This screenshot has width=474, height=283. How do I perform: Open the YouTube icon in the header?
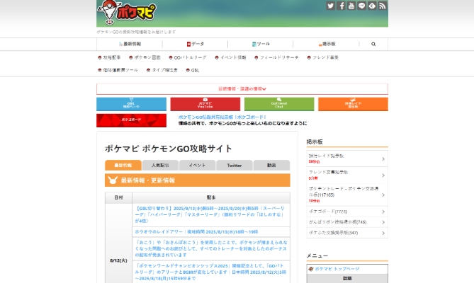(x=351, y=6)
